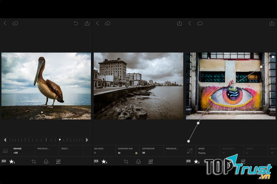
Task: Open the Mode Points curve dropdown
Action: [x=208, y=151]
